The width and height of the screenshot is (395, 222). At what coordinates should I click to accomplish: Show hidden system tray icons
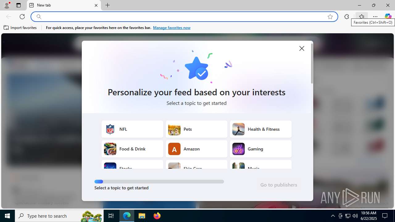pyautogui.click(x=333, y=216)
